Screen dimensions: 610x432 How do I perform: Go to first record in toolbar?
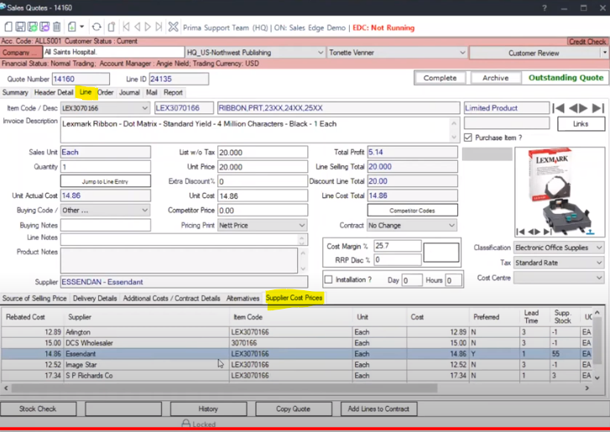point(126,27)
